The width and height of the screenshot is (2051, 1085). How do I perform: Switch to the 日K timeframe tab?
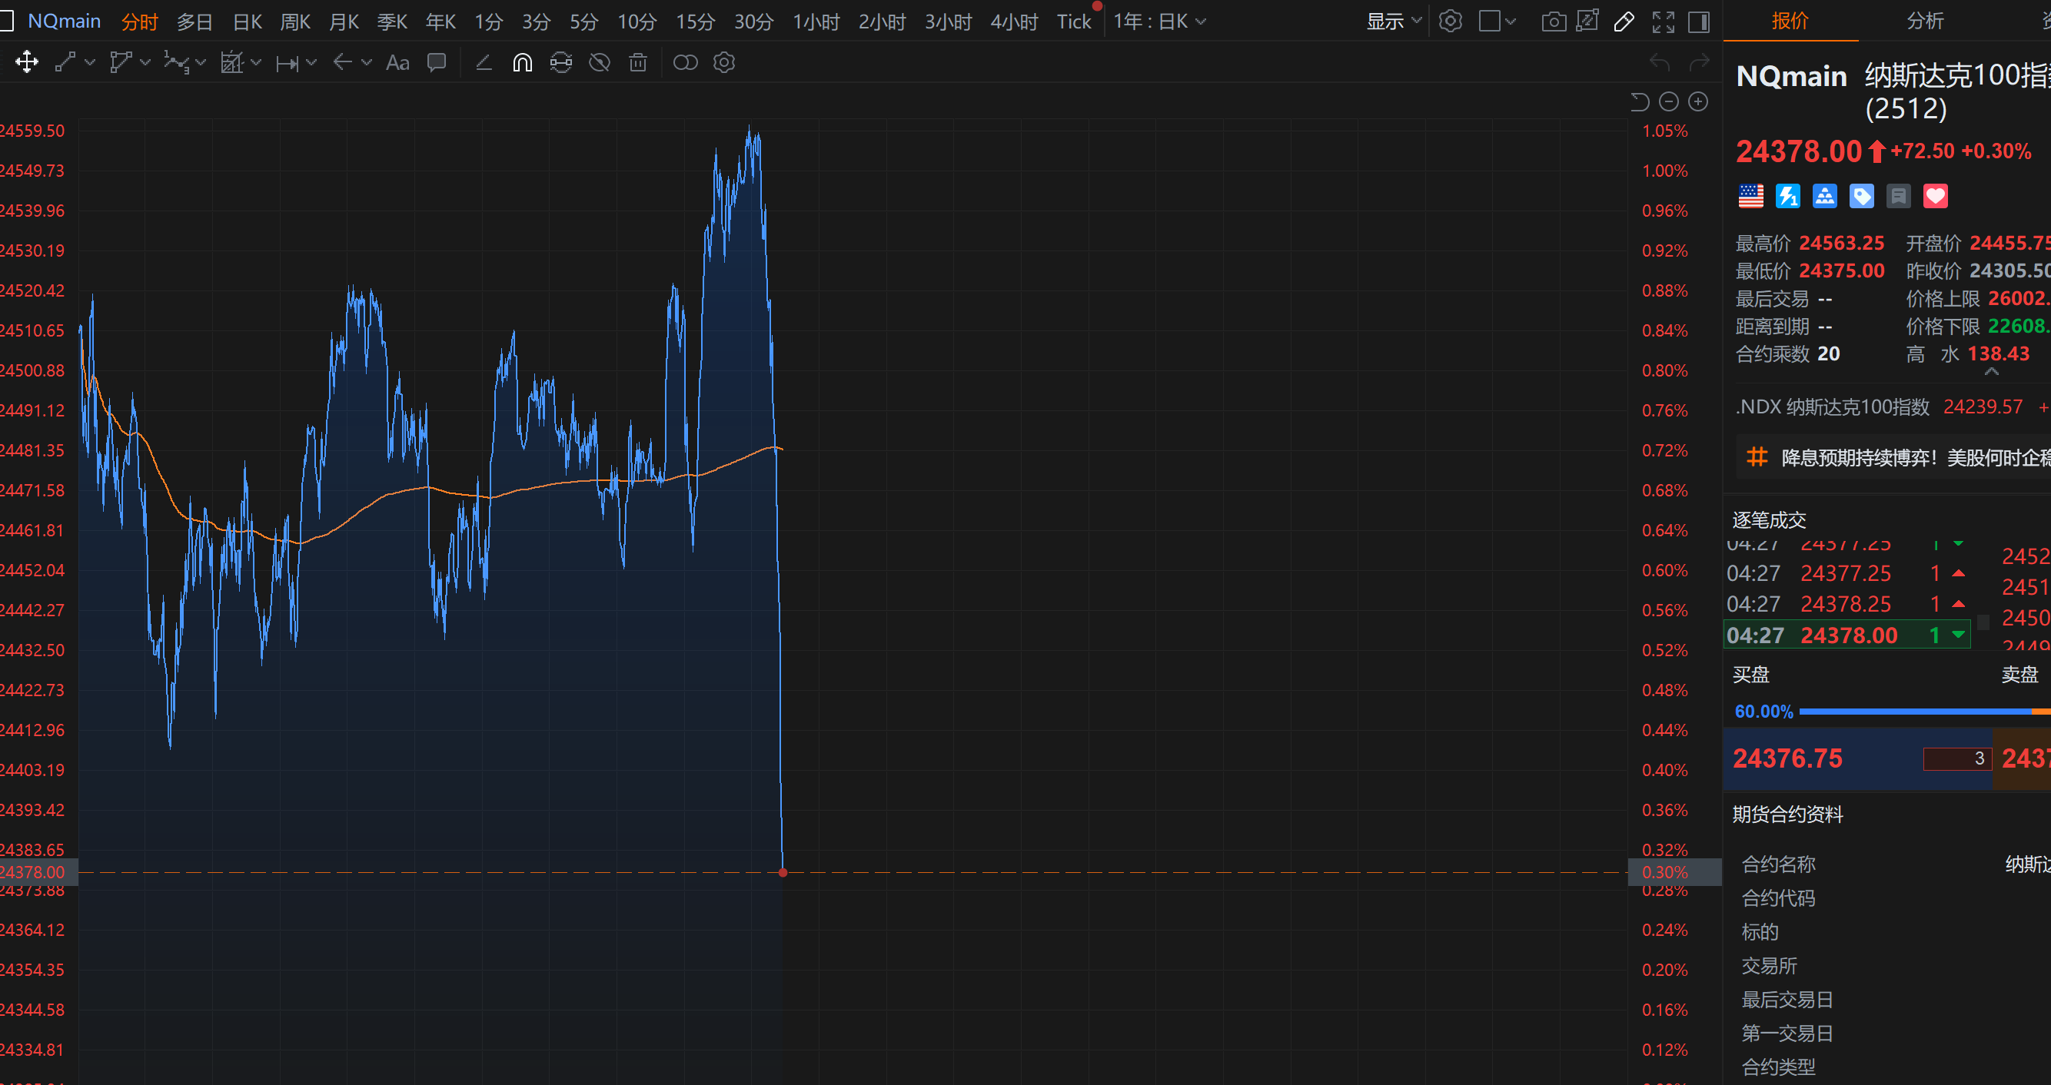click(247, 22)
